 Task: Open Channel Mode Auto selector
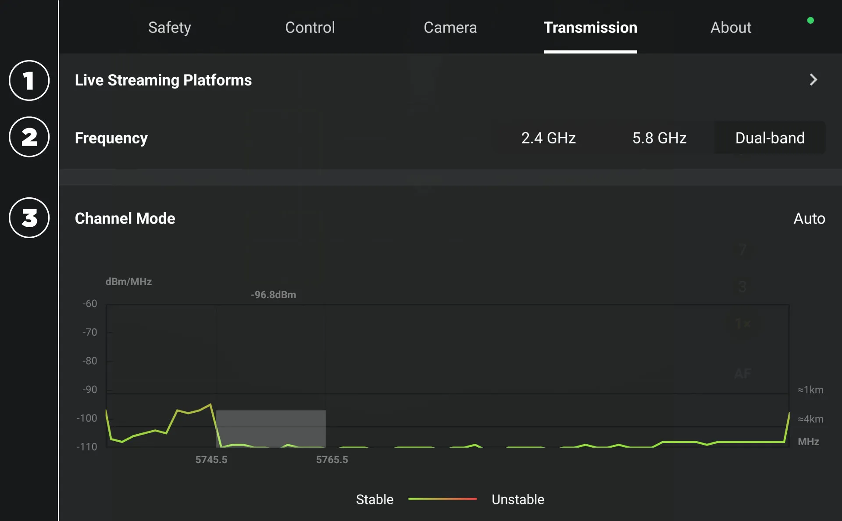pos(809,218)
